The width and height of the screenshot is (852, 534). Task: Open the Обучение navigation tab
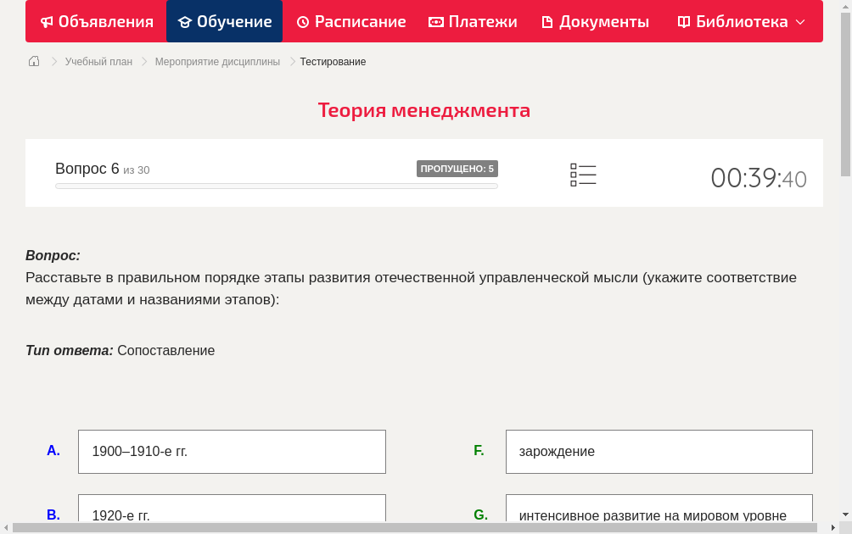coord(224,21)
